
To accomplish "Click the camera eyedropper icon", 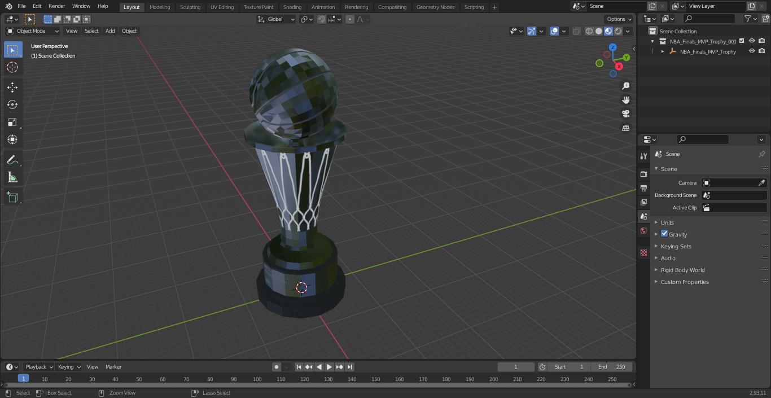I will pyautogui.click(x=761, y=183).
